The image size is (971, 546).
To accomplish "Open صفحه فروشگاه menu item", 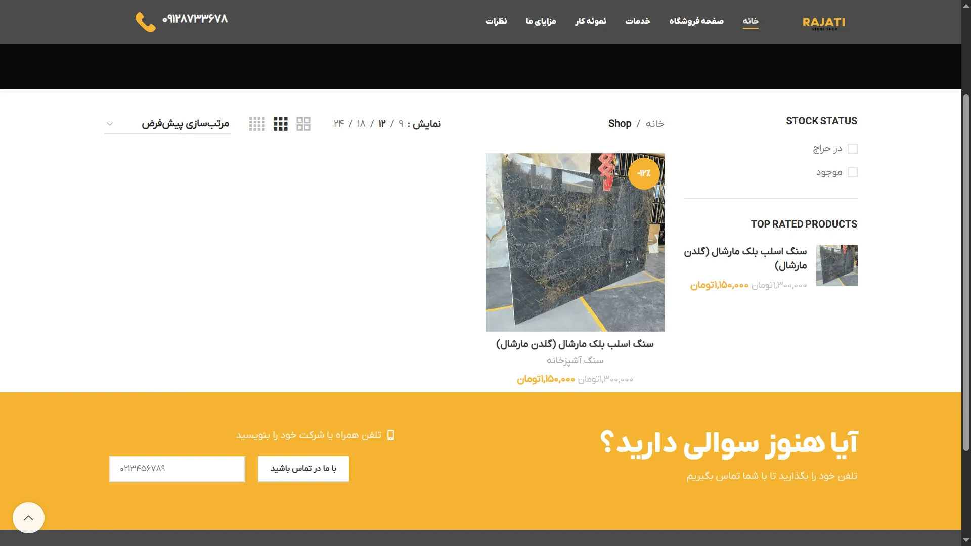I will [x=696, y=21].
